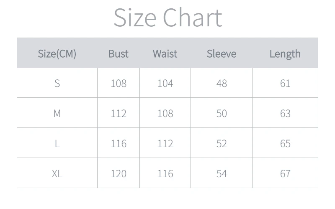Click sleeve value 52 in L row

point(222,143)
